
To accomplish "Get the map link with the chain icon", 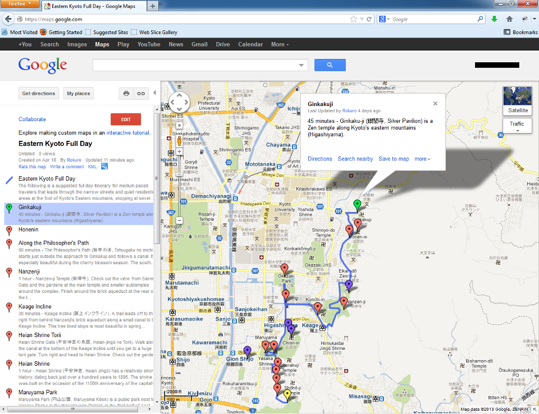I will coord(141,94).
